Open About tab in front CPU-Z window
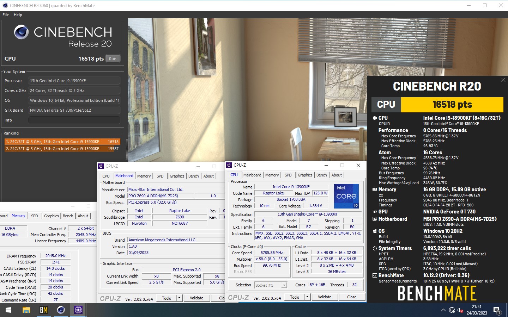This screenshot has height=317, width=508. point(337,175)
